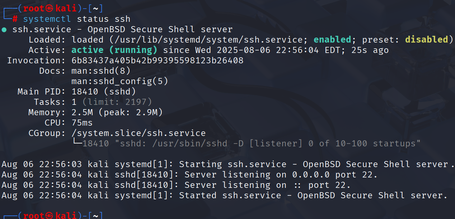Click the green status dot beside ssh.service
455x219 pixels.
pos(4,30)
